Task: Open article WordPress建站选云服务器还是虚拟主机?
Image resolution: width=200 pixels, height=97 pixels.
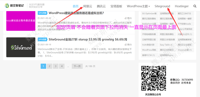Action: pyautogui.click(x=76, y=13)
